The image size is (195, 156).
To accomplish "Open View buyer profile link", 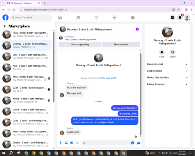I will (x=109, y=78).
